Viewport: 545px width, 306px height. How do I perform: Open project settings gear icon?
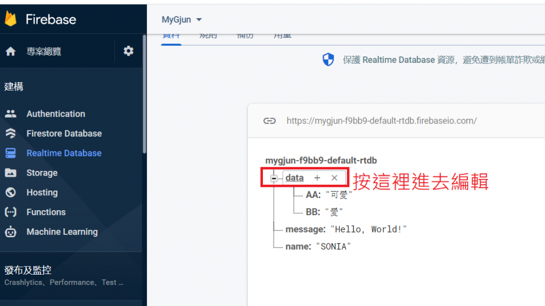(x=128, y=51)
